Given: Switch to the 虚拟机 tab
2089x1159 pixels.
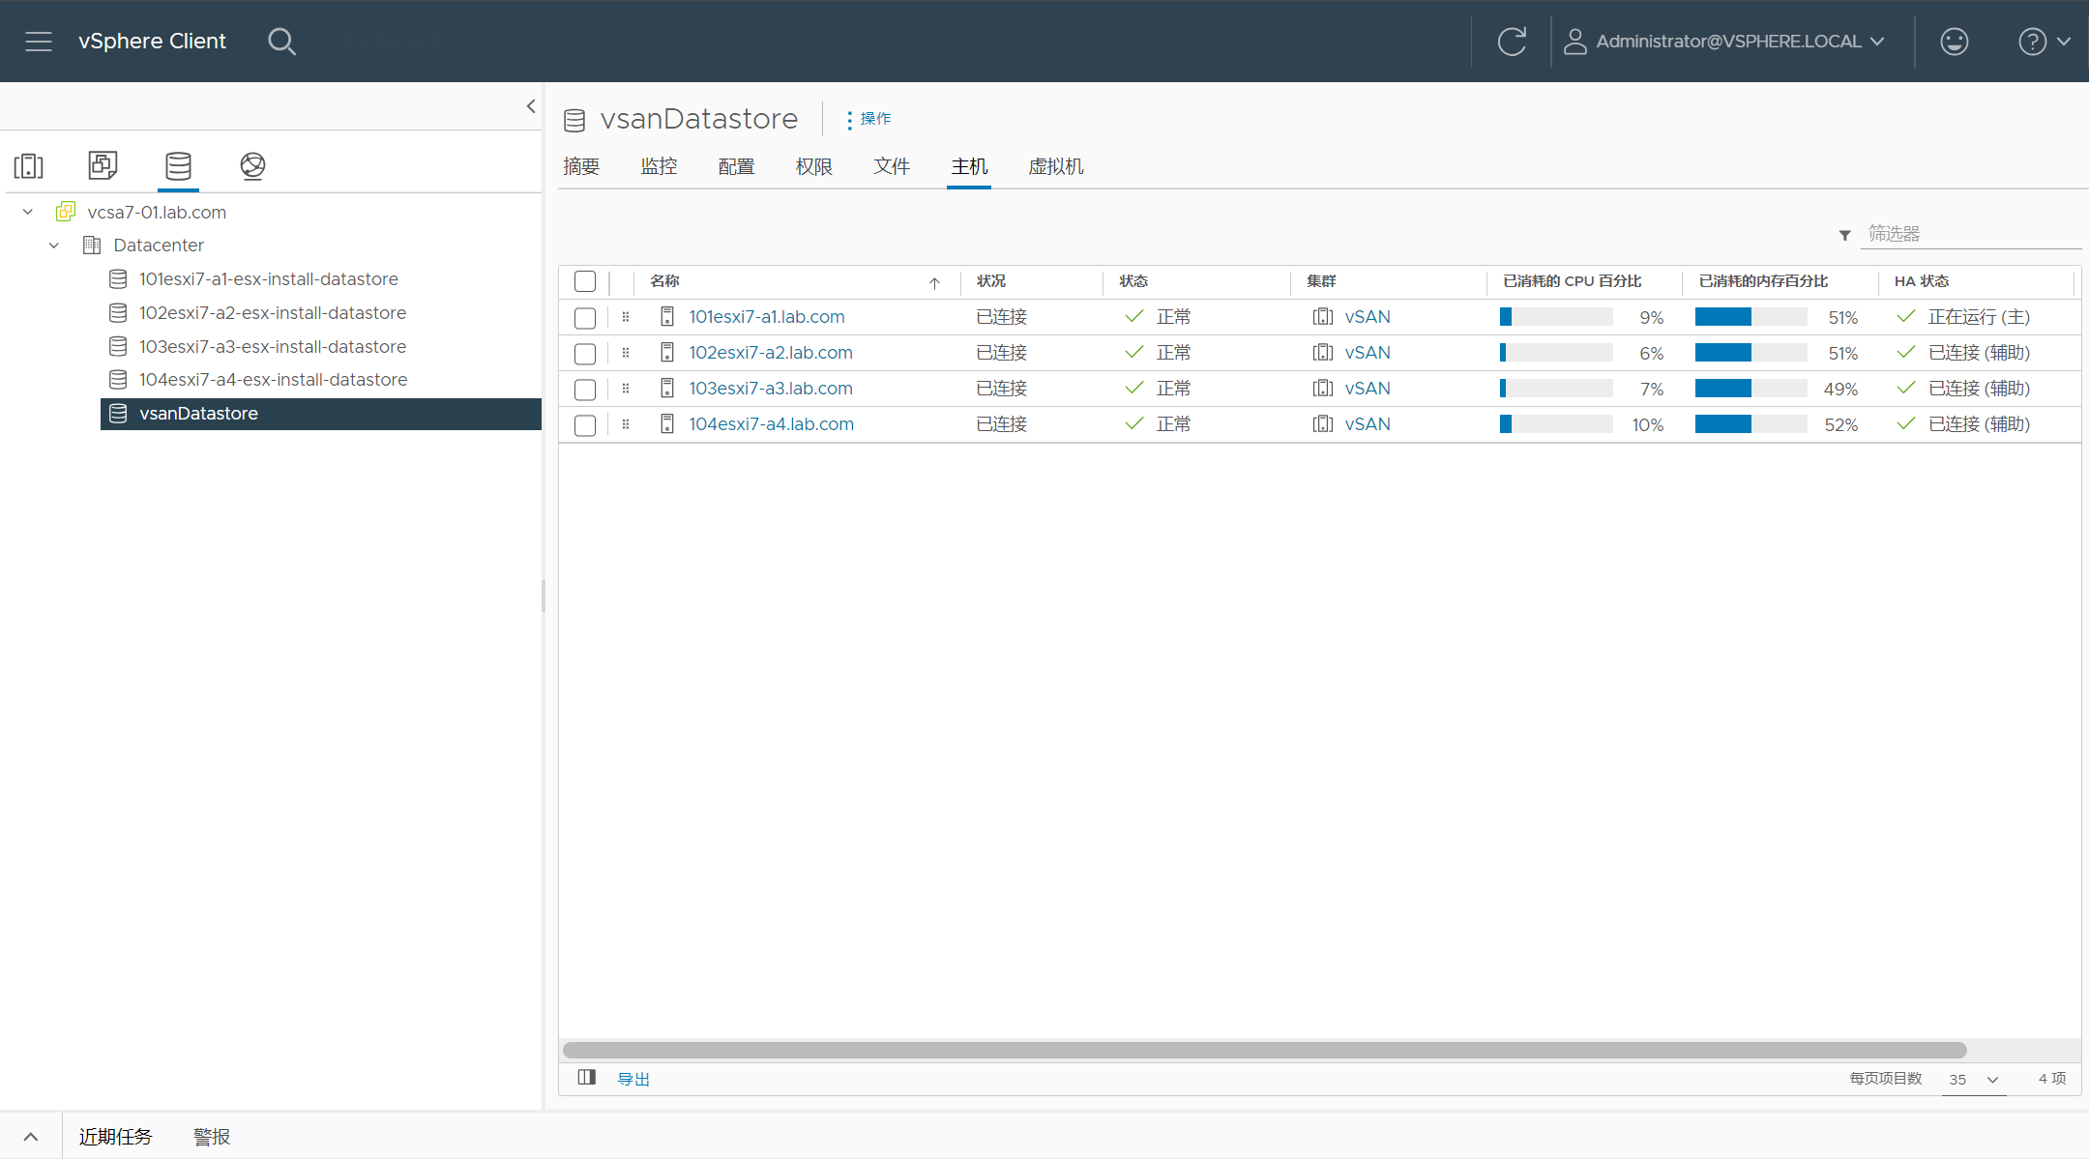Looking at the screenshot, I should click(1056, 166).
